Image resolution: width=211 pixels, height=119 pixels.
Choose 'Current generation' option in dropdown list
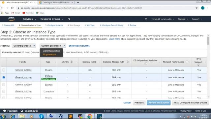51,51
